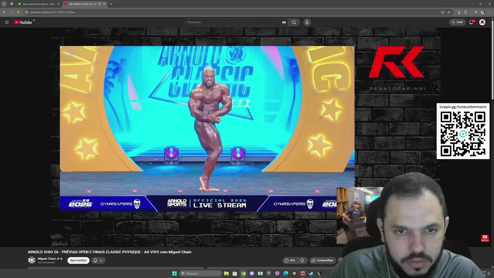The width and height of the screenshot is (494, 278).
Task: Open the YouTube guide hamburger menu
Action: click(x=7, y=22)
